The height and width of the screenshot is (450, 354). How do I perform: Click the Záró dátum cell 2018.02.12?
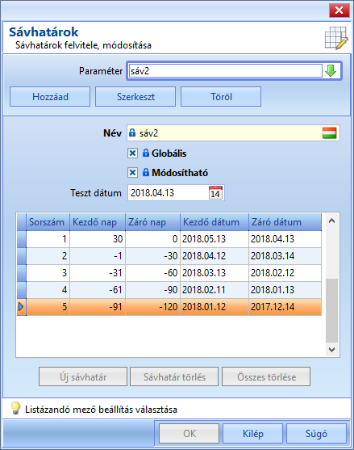pyautogui.click(x=285, y=272)
